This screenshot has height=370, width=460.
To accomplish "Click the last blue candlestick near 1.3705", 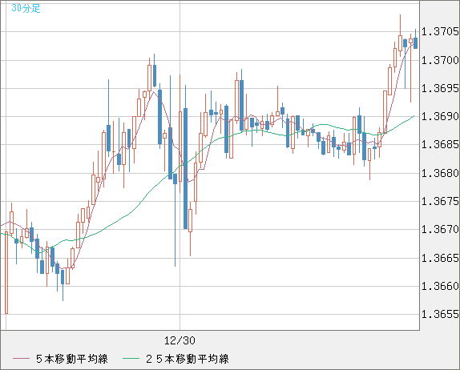I will (x=415, y=42).
